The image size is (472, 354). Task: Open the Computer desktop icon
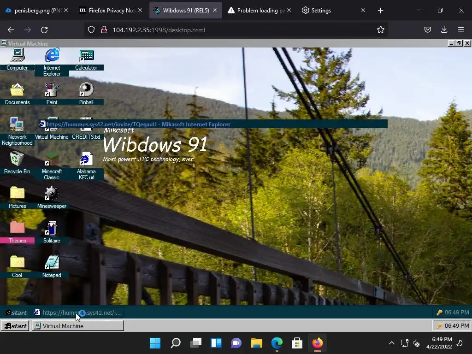click(17, 59)
